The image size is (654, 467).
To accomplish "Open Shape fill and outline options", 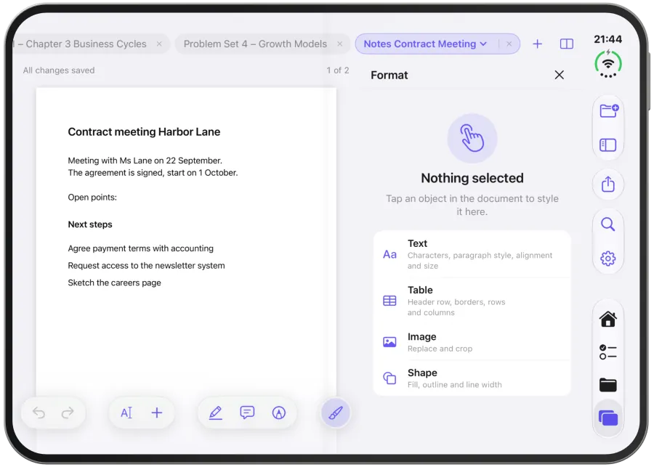I will coord(472,378).
